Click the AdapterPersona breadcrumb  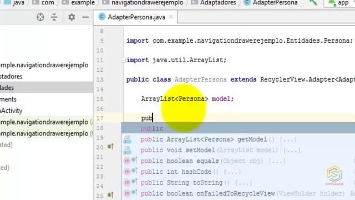271,3
